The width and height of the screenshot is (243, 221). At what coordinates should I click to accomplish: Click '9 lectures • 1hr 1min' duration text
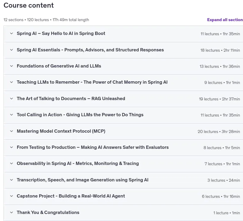(222, 83)
